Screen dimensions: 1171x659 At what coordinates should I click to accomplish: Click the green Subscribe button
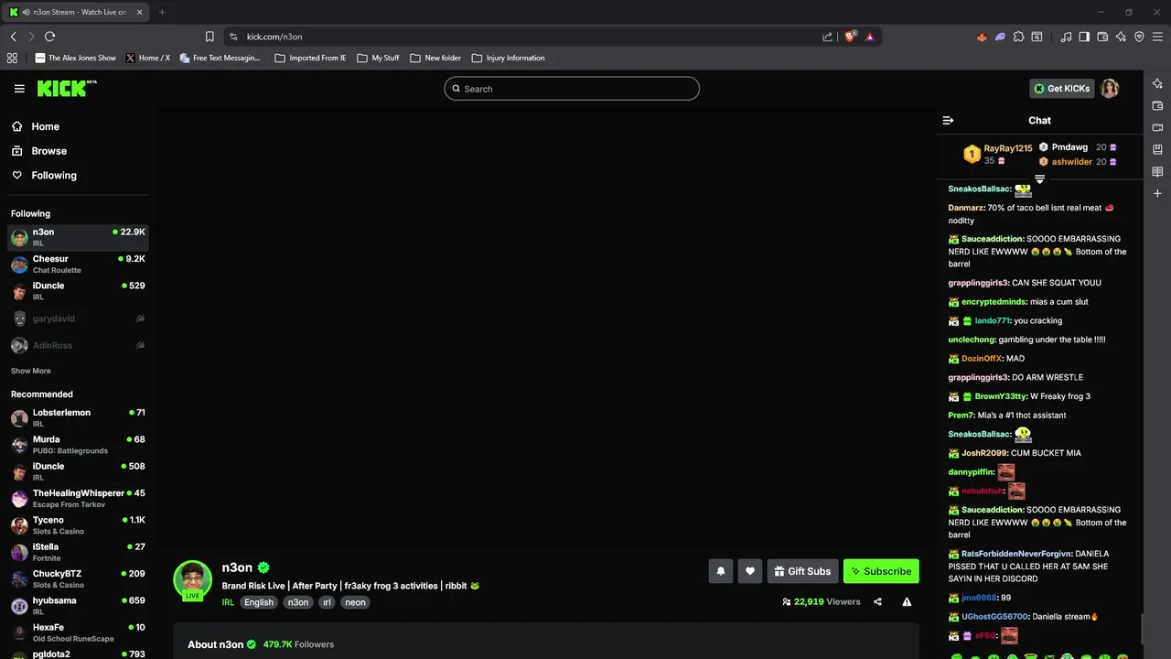coord(881,571)
